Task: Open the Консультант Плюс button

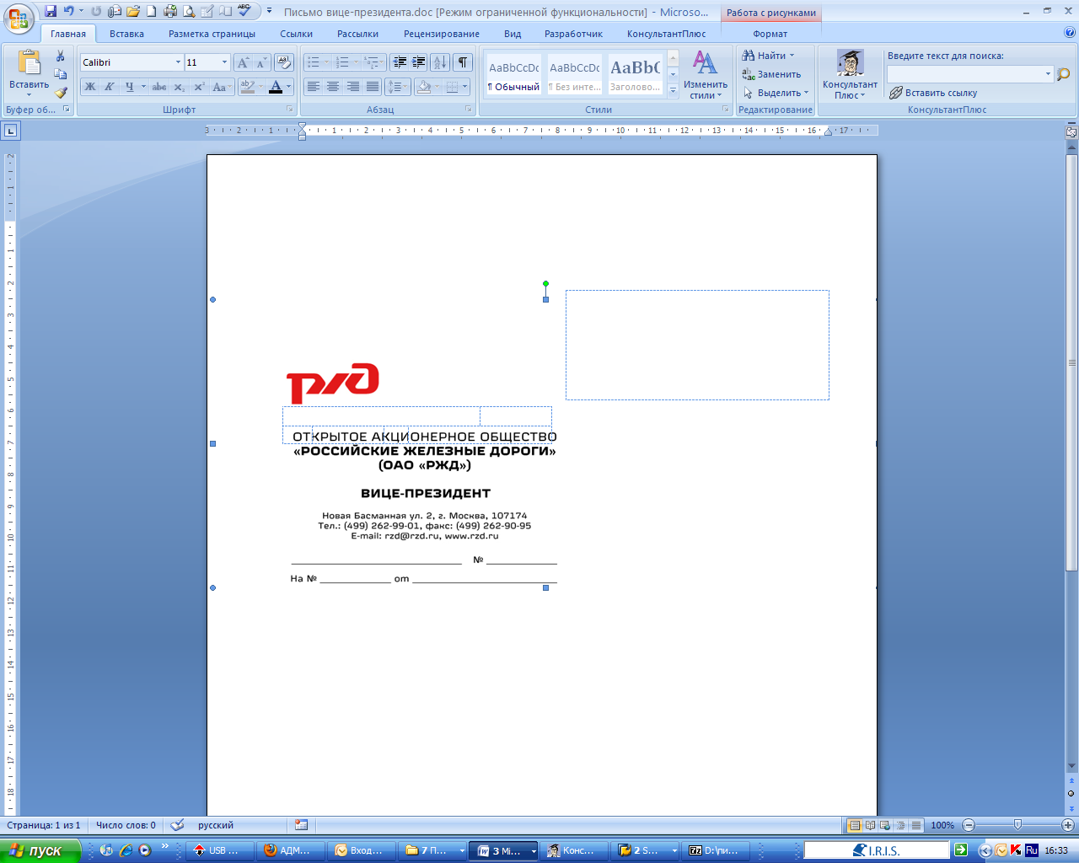Action: (x=850, y=74)
